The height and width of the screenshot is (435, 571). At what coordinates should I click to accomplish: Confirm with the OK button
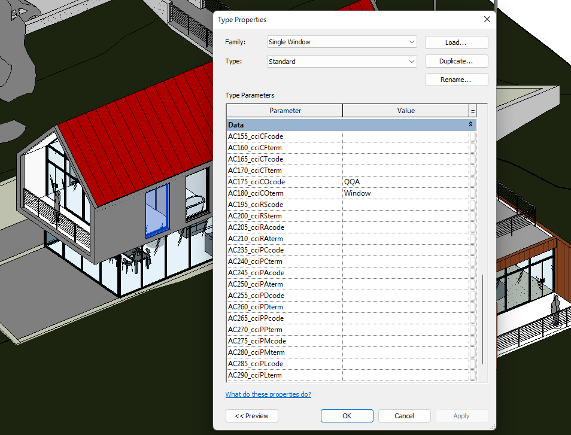(347, 416)
